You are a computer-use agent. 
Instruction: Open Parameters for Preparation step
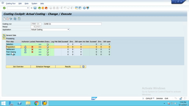click(40, 47)
